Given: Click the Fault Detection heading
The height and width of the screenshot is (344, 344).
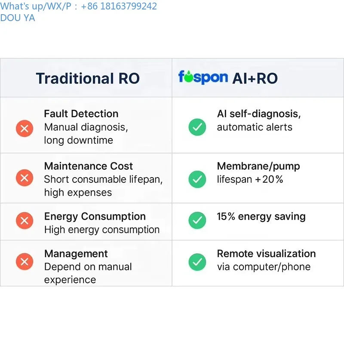Looking at the screenshot, I should [x=81, y=114].
